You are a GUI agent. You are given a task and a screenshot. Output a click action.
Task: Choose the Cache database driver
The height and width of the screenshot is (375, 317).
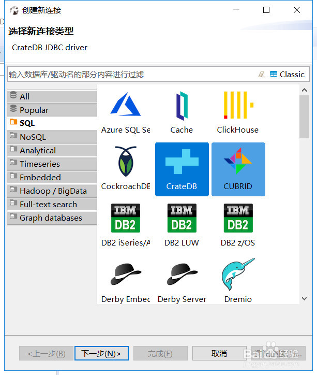coord(182,112)
